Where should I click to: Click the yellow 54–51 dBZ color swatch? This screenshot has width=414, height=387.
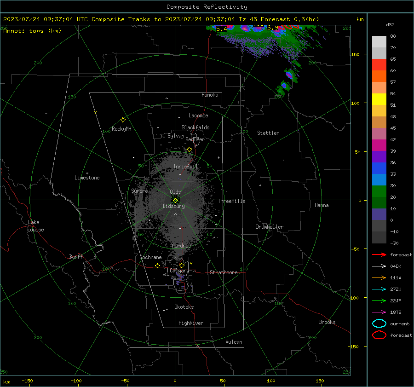point(379,99)
